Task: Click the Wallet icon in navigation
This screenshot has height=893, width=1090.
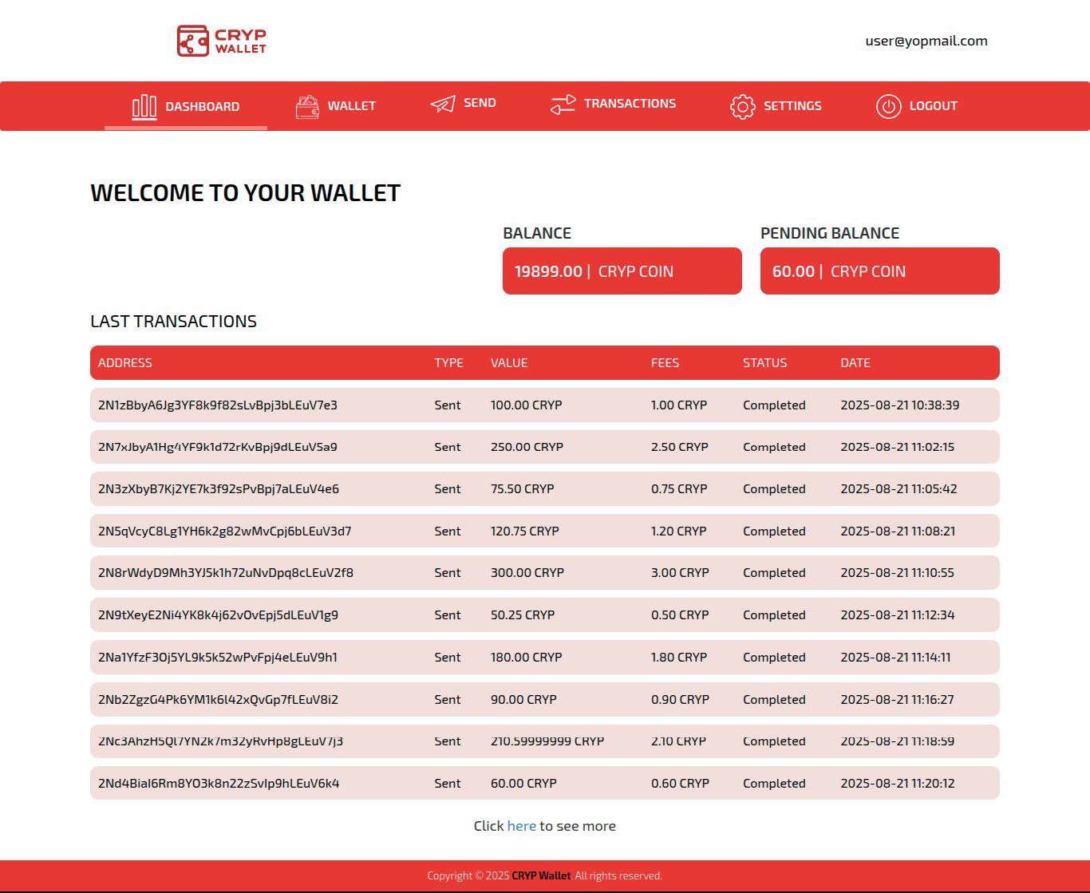Action: [307, 106]
